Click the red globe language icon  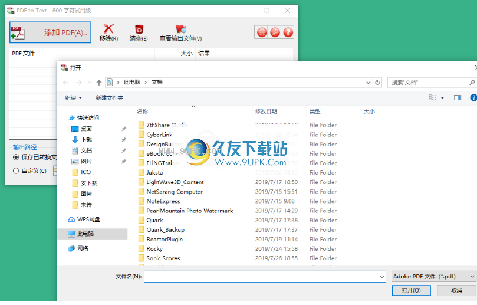pos(262,32)
